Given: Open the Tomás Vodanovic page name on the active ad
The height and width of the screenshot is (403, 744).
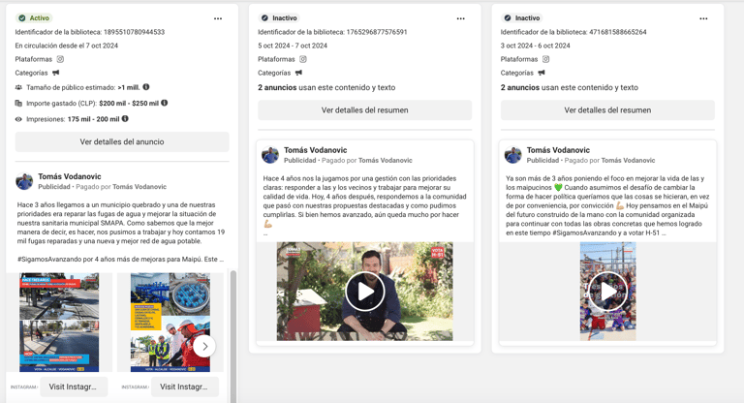Looking at the screenshot, I should point(70,176).
